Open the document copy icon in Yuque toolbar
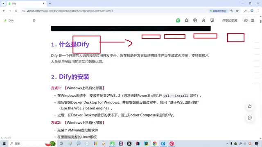Image resolution: width=262 pixels, height=147 pixels. [x=195, y=20]
